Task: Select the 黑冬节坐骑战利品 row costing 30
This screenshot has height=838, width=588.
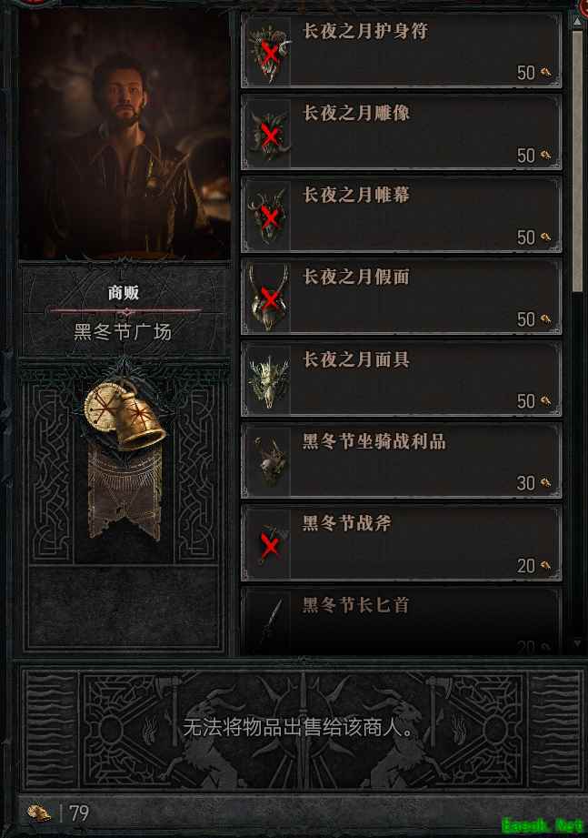Action: pyautogui.click(x=402, y=461)
